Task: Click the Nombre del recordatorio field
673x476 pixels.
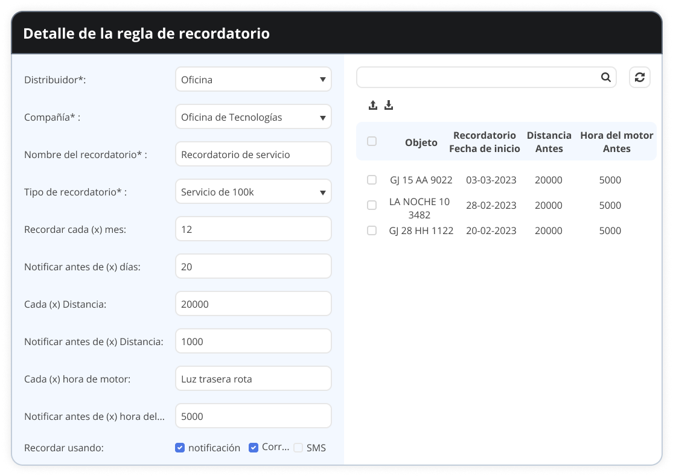Action: [x=253, y=154]
